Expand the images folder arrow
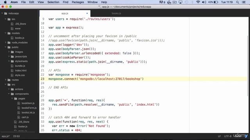 coord(9,52)
